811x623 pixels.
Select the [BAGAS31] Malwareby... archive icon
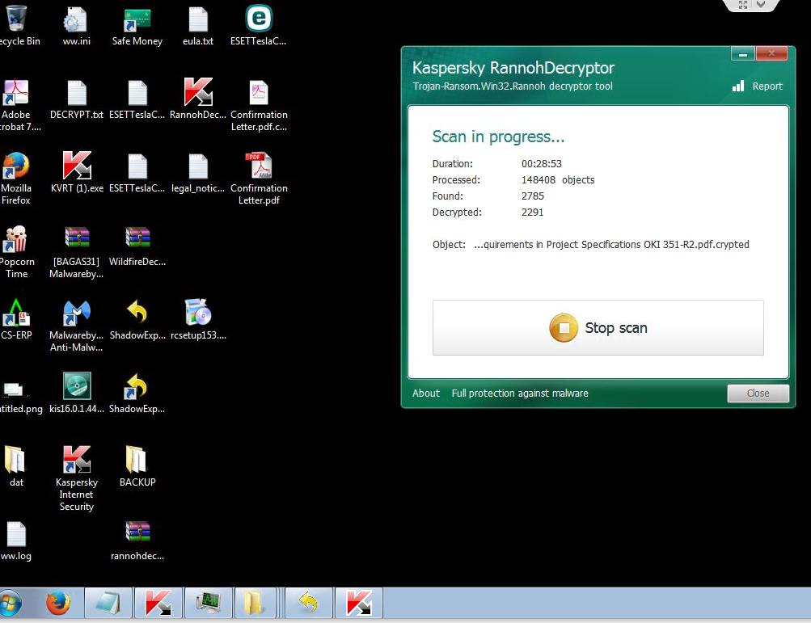click(77, 252)
